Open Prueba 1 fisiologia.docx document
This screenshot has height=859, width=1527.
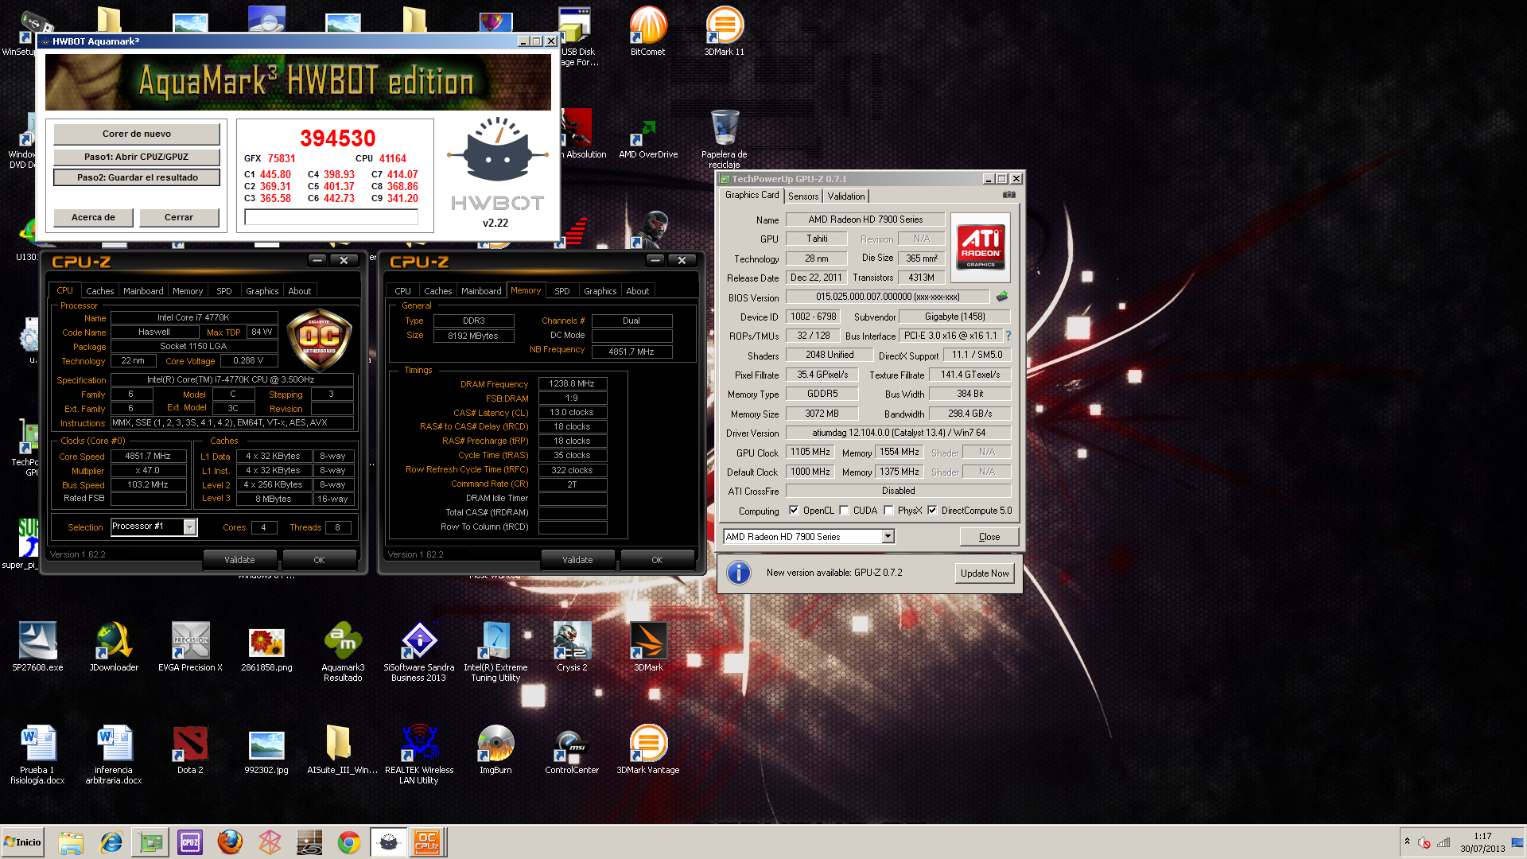point(37,754)
